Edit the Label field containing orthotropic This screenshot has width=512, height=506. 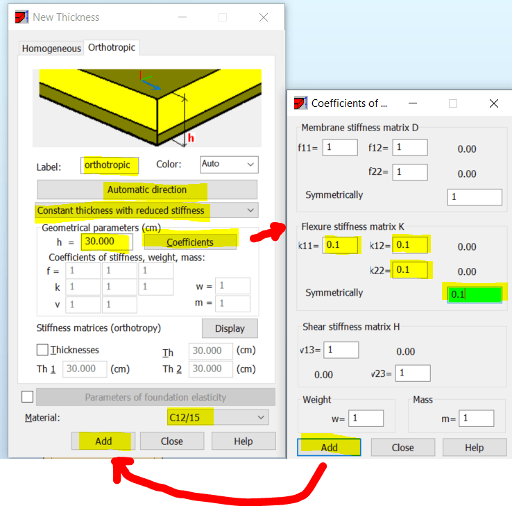(110, 165)
